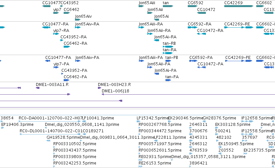Click the DME1-003H23.R clone label
This screenshot has height=168, width=275.
pyautogui.click(x=114, y=85)
